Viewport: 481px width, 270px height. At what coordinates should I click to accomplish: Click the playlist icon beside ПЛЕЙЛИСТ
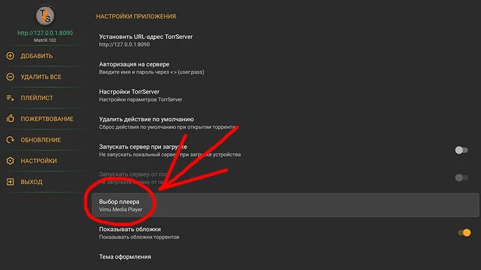point(10,98)
